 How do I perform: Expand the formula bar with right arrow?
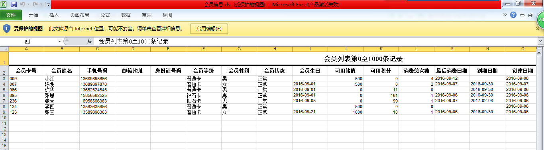(541, 41)
